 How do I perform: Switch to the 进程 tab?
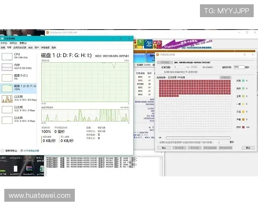click(3, 47)
